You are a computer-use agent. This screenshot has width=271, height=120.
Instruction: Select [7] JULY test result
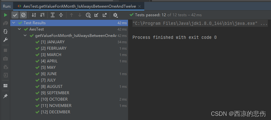(69, 80)
